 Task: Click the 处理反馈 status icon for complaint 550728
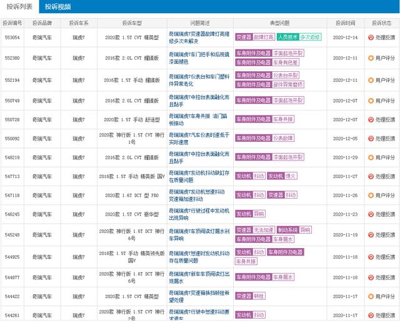(371, 119)
